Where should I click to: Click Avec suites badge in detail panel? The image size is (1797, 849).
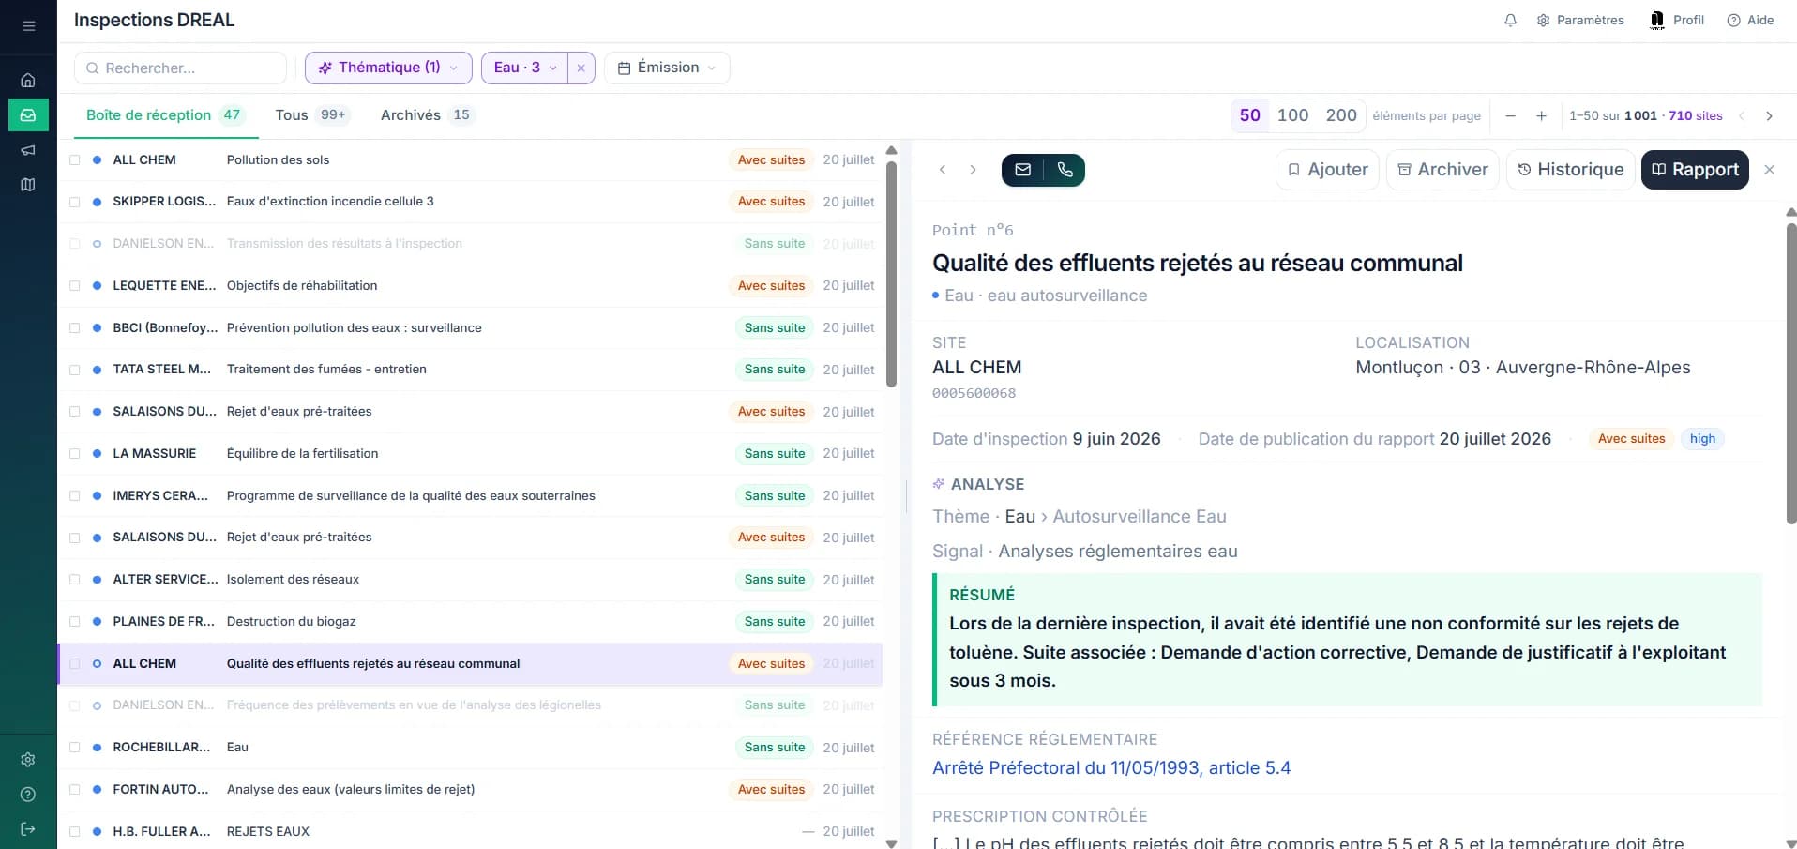coord(1631,439)
